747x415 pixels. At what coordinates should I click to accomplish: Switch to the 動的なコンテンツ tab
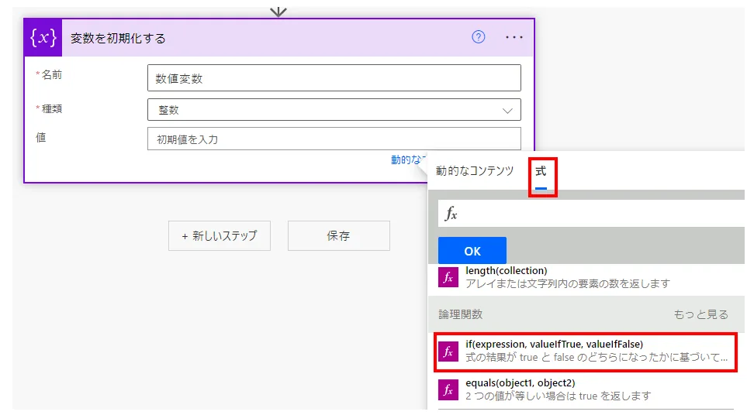pyautogui.click(x=475, y=171)
